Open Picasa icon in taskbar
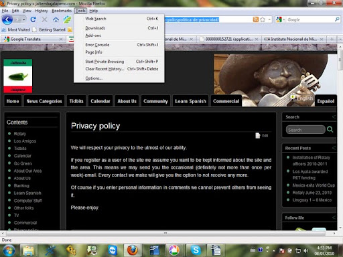 coord(174,250)
